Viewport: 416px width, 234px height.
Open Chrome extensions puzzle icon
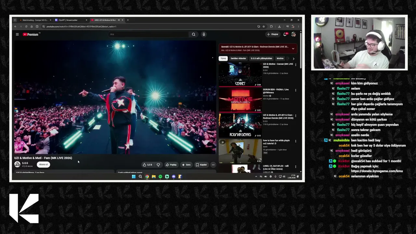click(x=271, y=26)
